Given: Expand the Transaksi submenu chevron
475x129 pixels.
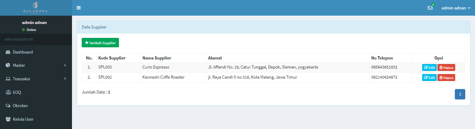Looking at the screenshot, I should pyautogui.click(x=65, y=79).
